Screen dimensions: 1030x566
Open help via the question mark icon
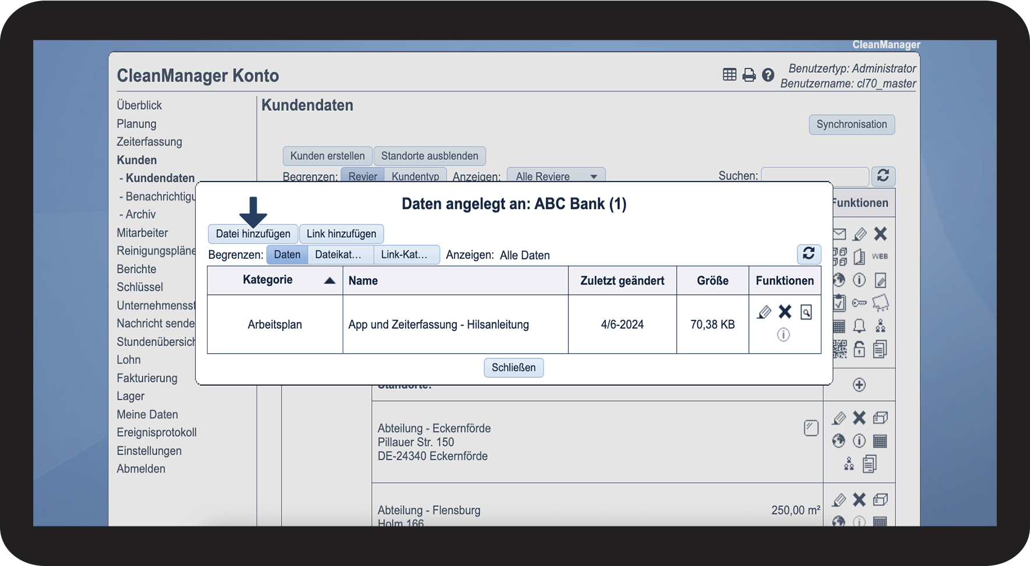click(x=768, y=75)
